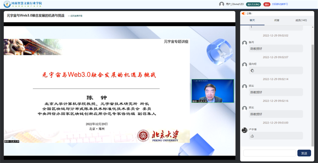Click the user avatar beside 用户_C0vmd1ZO
The width and height of the screenshot is (318, 163).
[x=221, y=4]
